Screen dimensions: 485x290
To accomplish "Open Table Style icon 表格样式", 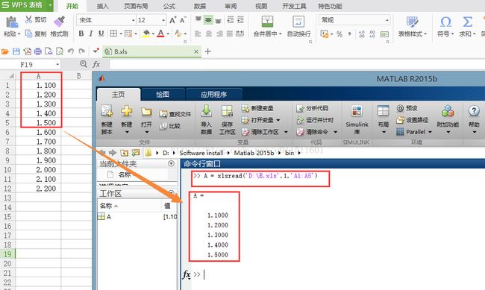I will 412,22.
